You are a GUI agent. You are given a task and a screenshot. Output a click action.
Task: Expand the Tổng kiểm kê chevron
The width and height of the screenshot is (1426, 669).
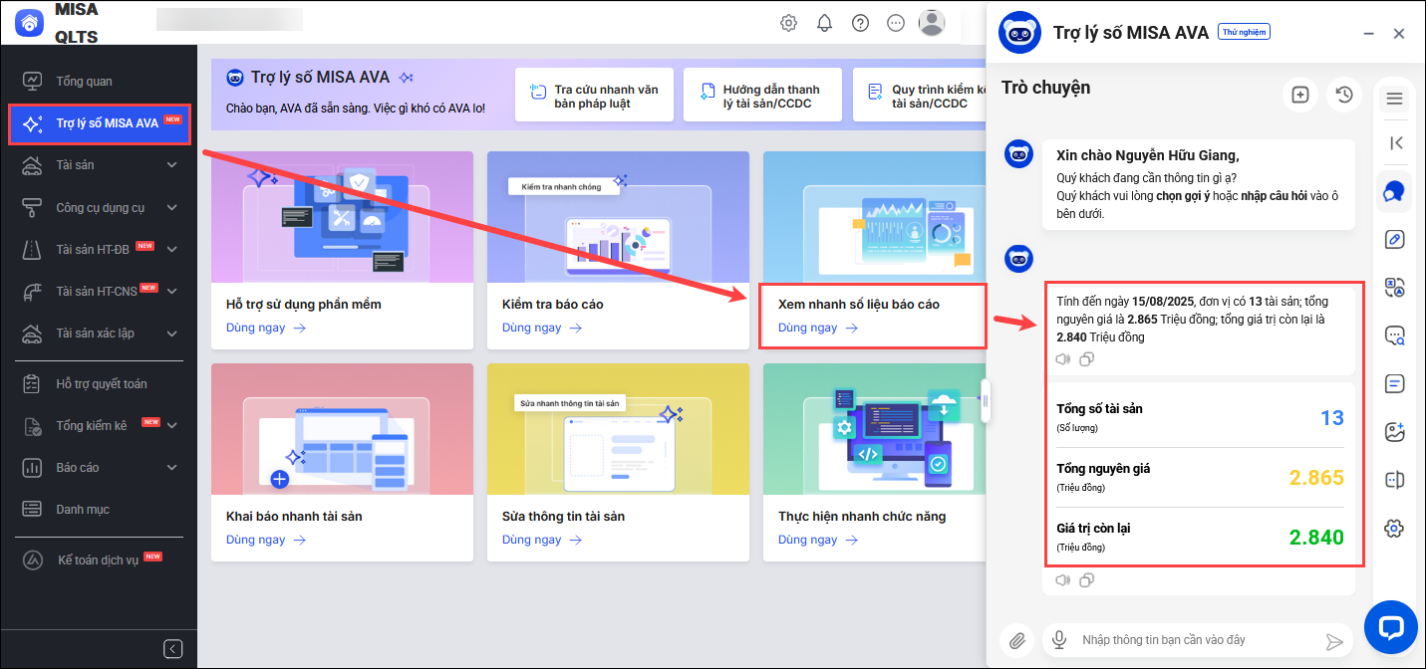172,426
